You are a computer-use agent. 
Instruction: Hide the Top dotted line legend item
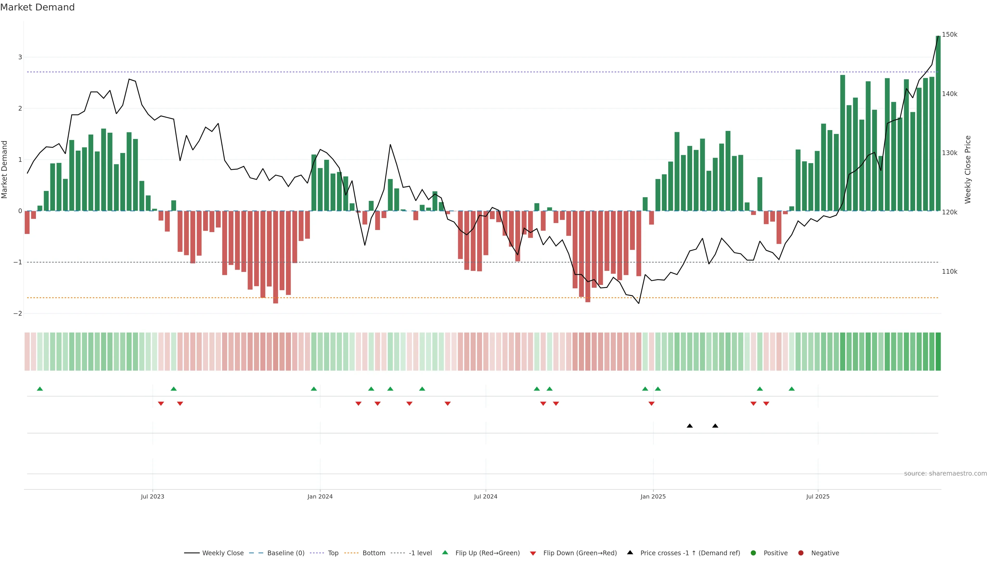click(333, 553)
